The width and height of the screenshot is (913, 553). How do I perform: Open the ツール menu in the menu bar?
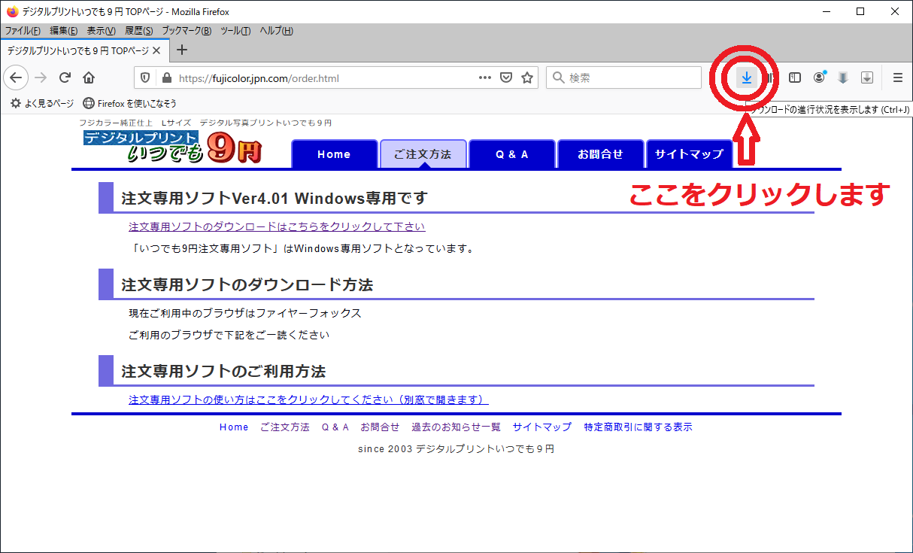(x=235, y=31)
